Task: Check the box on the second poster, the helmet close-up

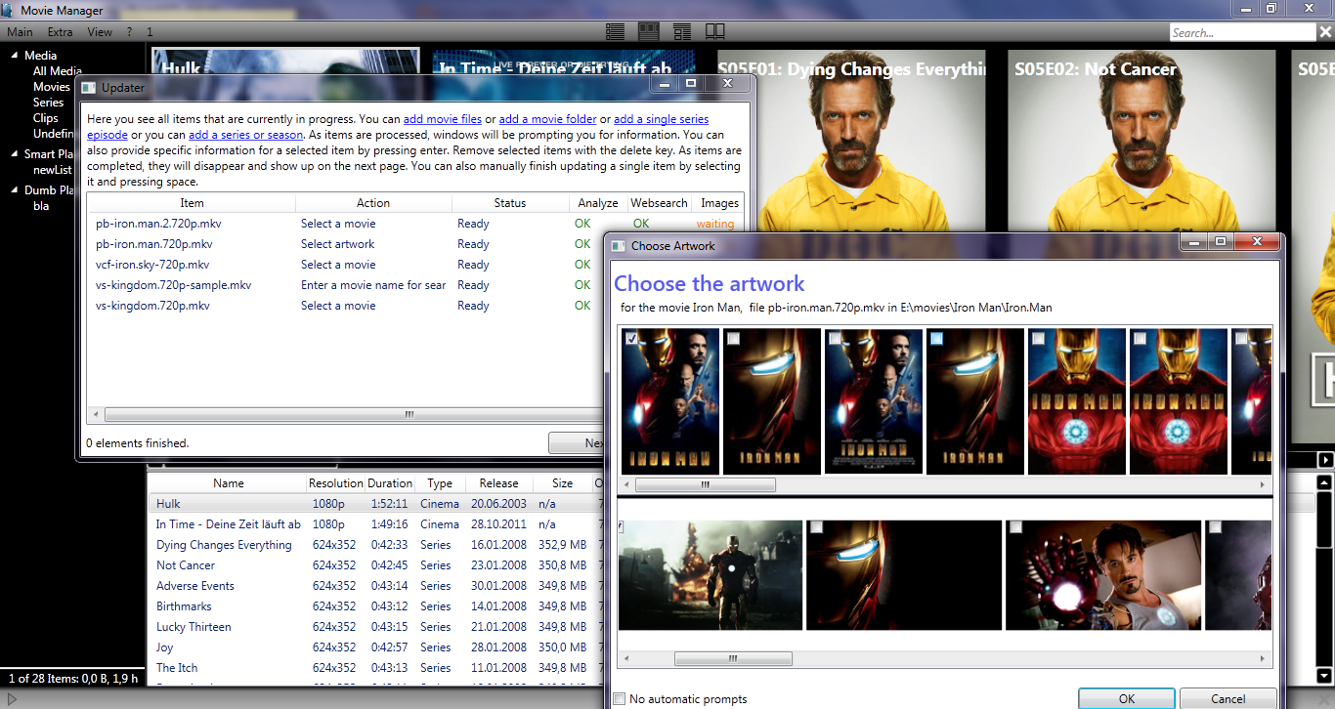Action: click(x=733, y=338)
